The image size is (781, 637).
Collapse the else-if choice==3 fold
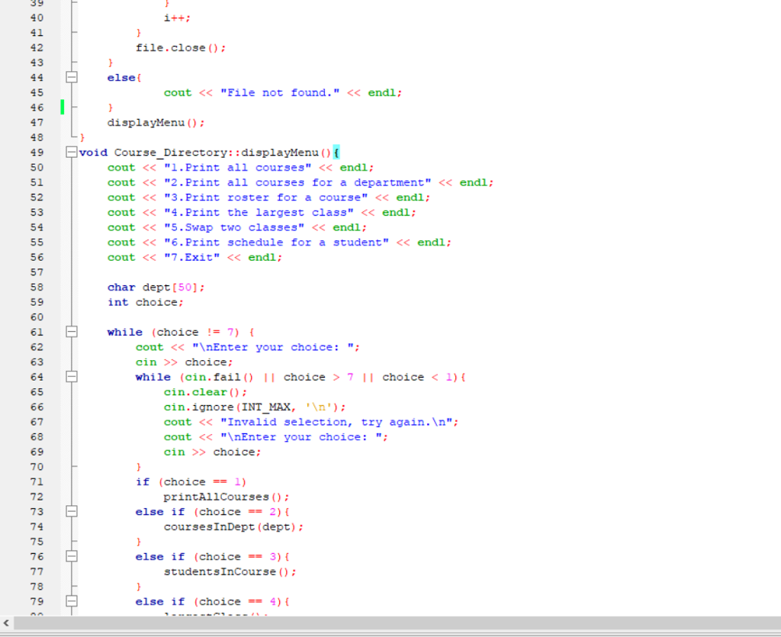pyautogui.click(x=71, y=556)
